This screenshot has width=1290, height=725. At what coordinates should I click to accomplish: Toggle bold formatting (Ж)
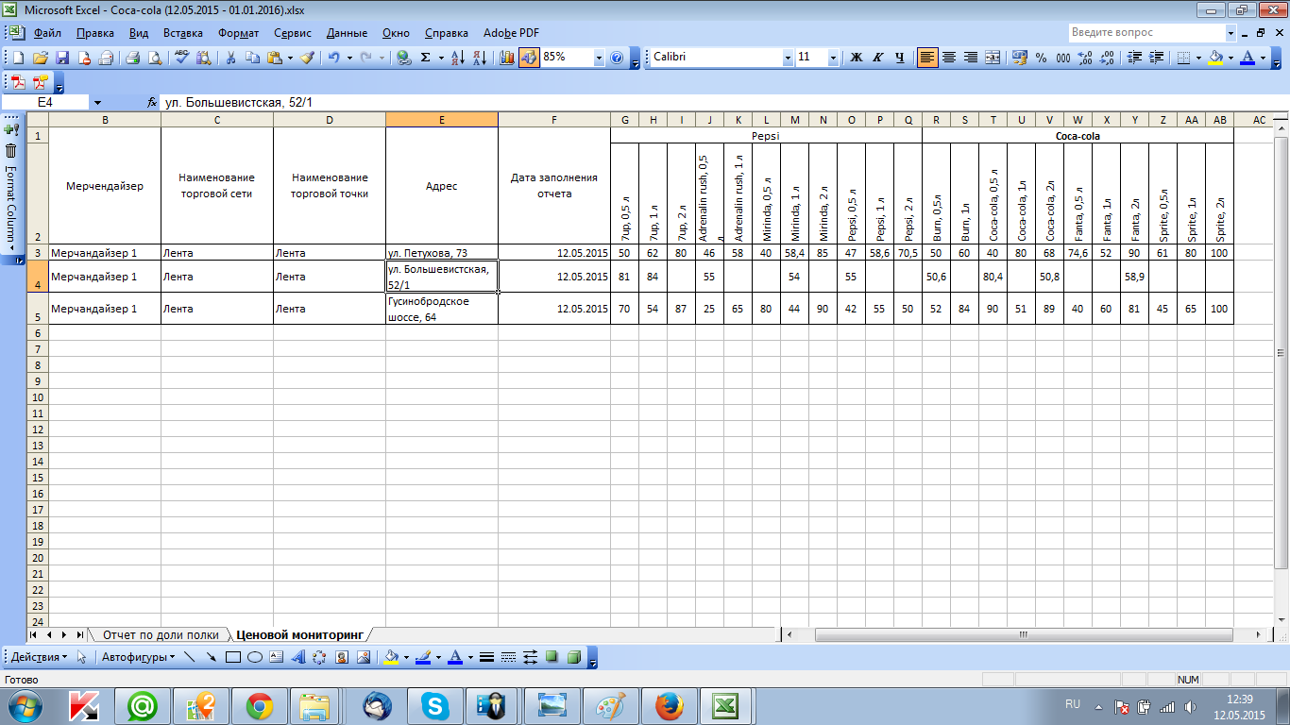point(857,58)
